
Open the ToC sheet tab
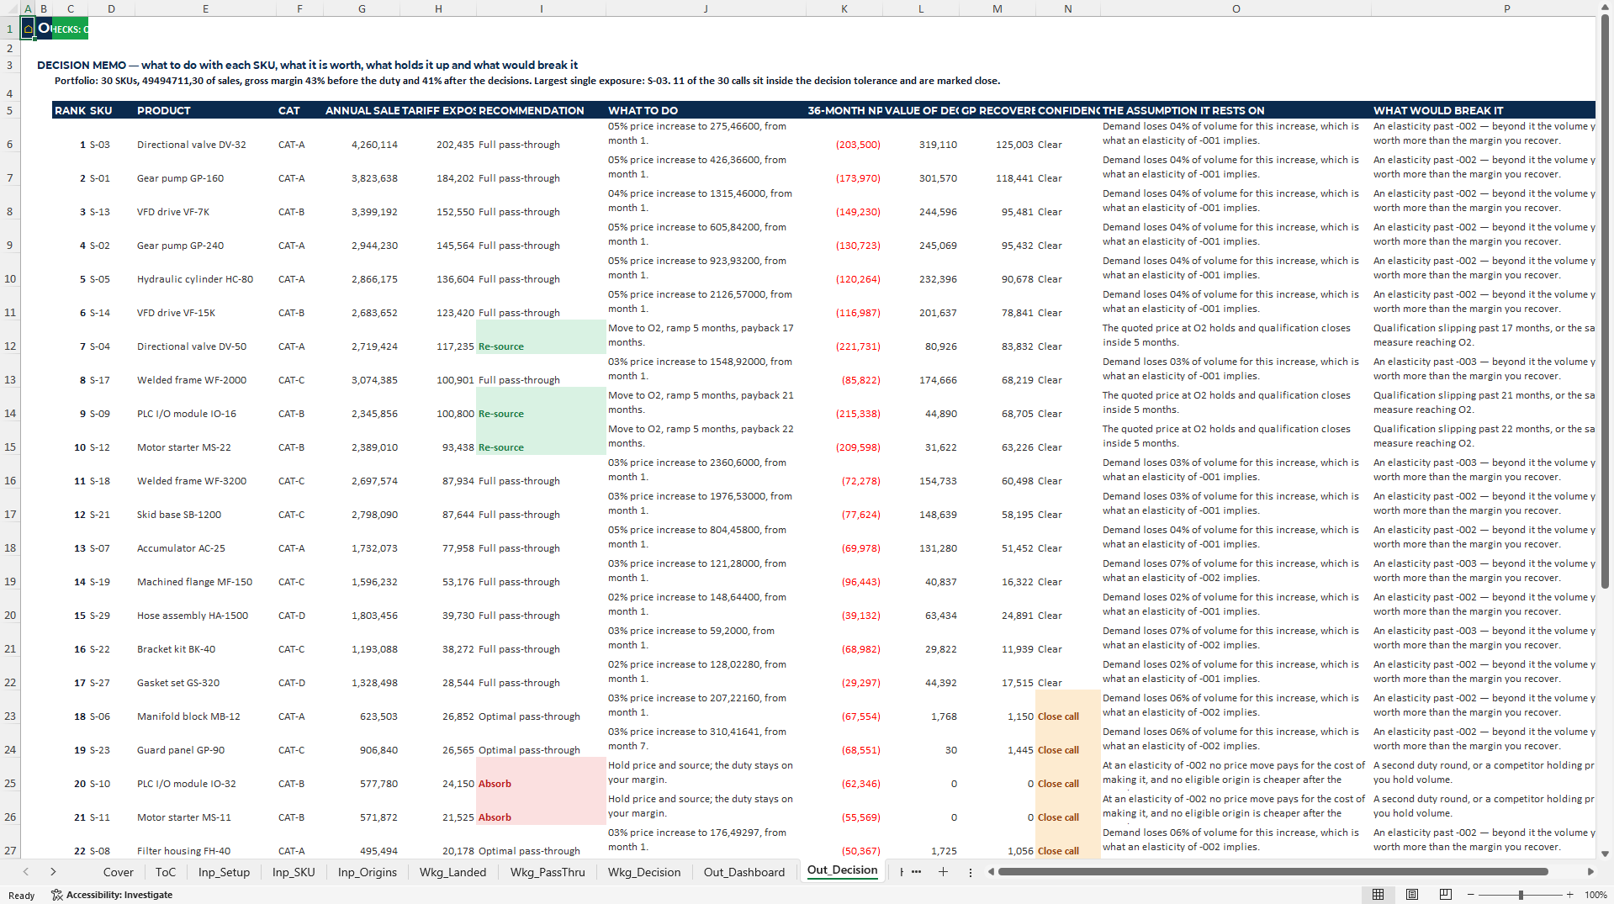click(x=166, y=872)
